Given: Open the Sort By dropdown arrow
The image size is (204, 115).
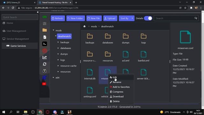Looking at the screenshot, I should (132, 18).
